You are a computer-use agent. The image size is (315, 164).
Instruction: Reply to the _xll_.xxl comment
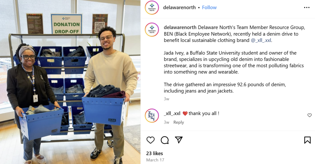[178, 122]
